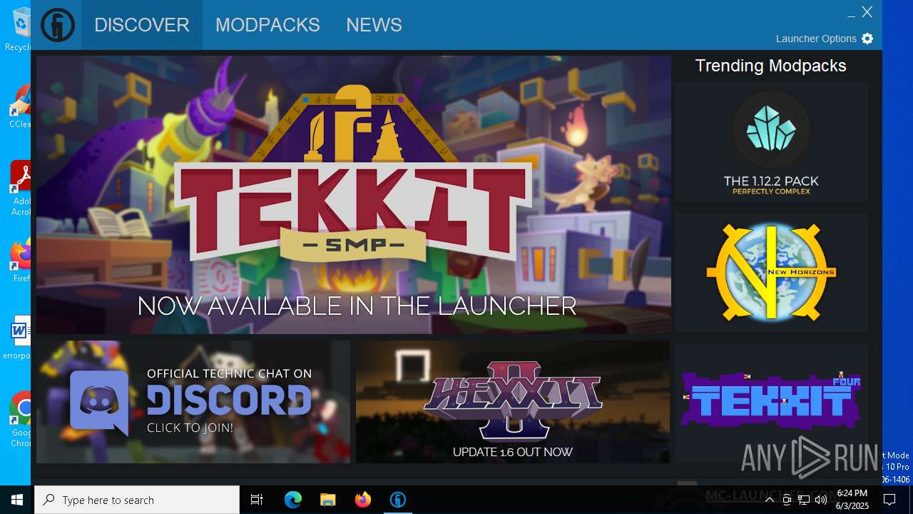Select the New Horizons trending modpack

[771, 273]
